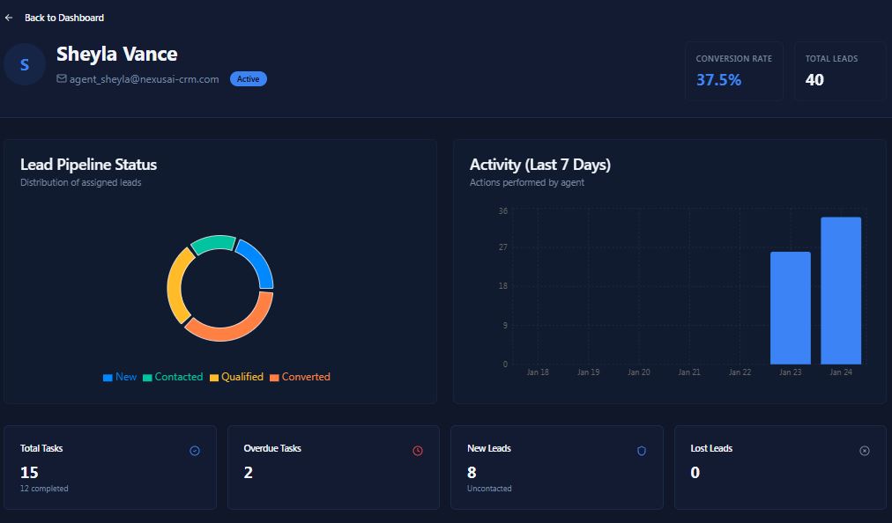
Task: Toggle the Converted legend item
Action: (x=300, y=377)
